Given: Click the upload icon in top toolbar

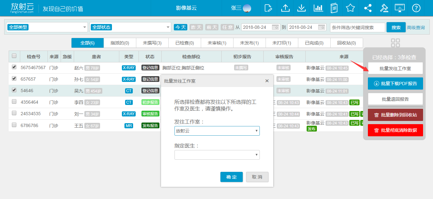Looking at the screenshot, I should 285,8.
